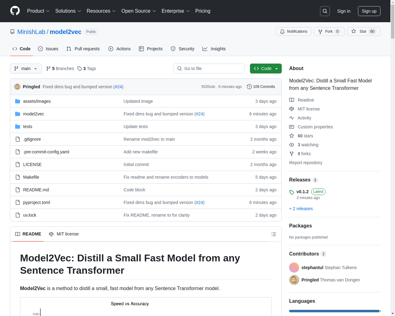
Task: View 109 Commits history
Action: tap(261, 87)
